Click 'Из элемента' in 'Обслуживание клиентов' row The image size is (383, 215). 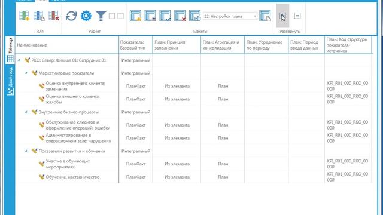[177, 125]
